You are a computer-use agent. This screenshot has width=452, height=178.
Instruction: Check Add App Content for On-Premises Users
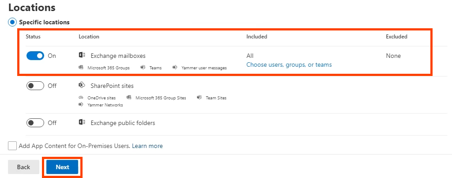click(x=12, y=146)
